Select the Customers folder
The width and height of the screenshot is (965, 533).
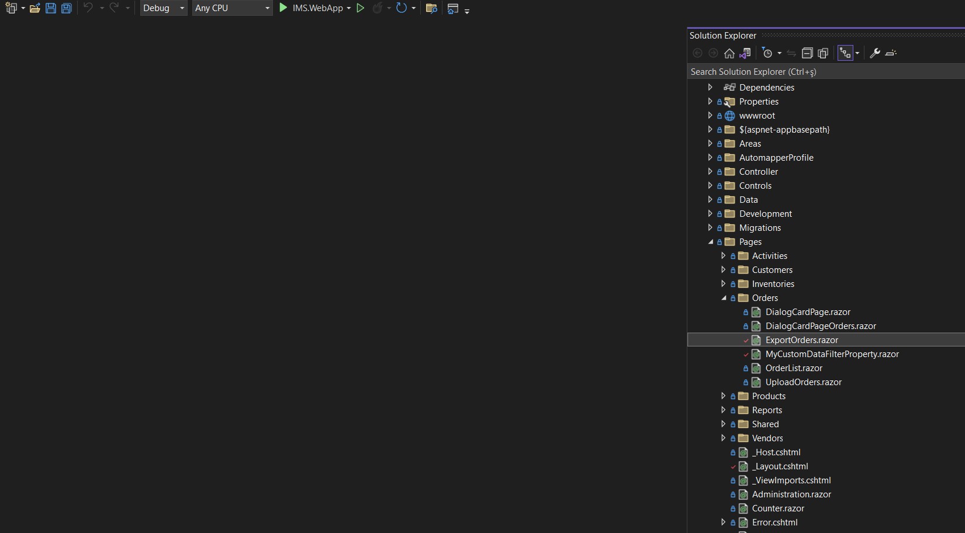(772, 269)
